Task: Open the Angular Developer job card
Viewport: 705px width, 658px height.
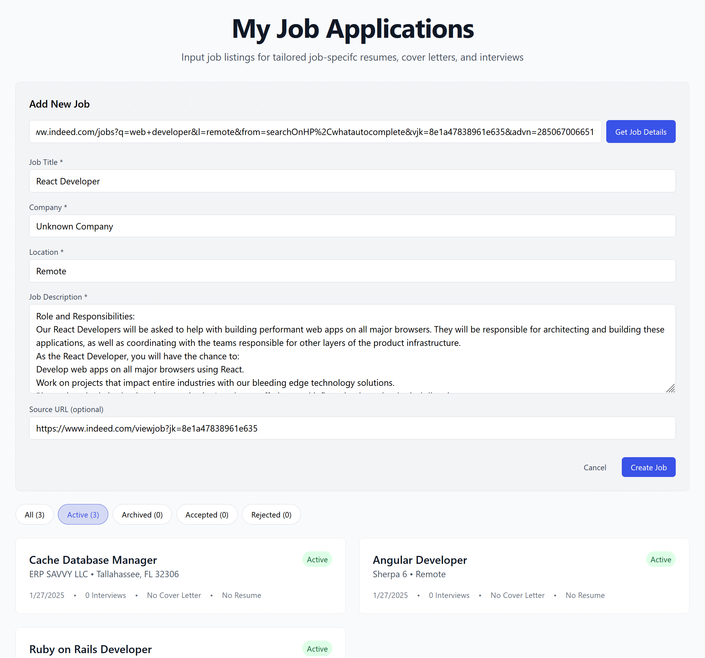Action: tap(419, 560)
